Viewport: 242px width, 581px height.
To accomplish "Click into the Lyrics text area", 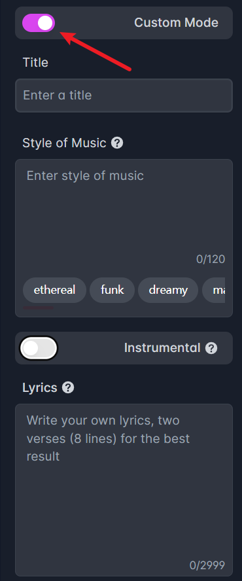I will [x=124, y=489].
